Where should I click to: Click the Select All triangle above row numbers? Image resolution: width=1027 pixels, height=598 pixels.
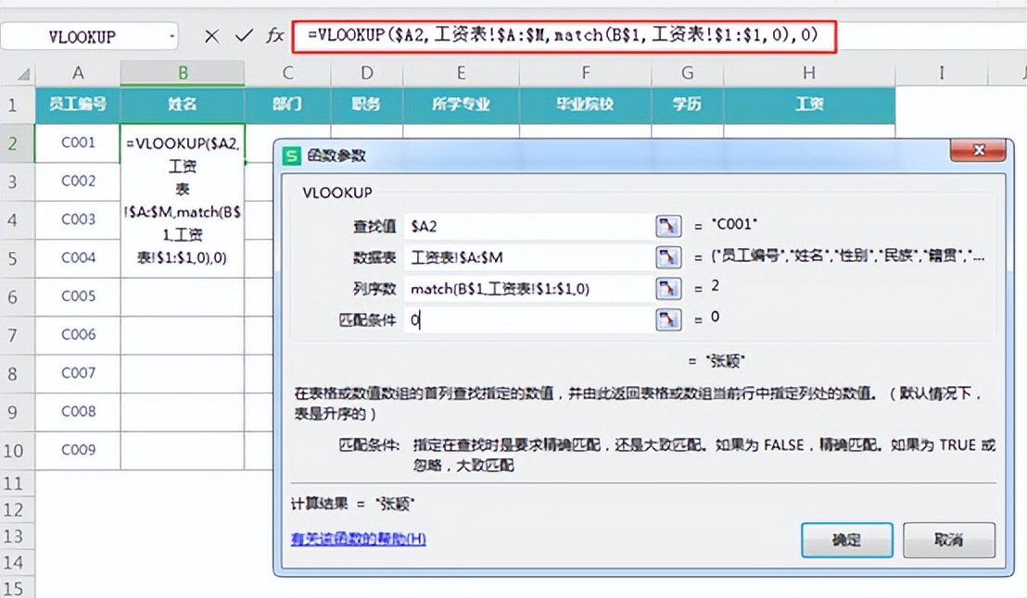point(25,72)
